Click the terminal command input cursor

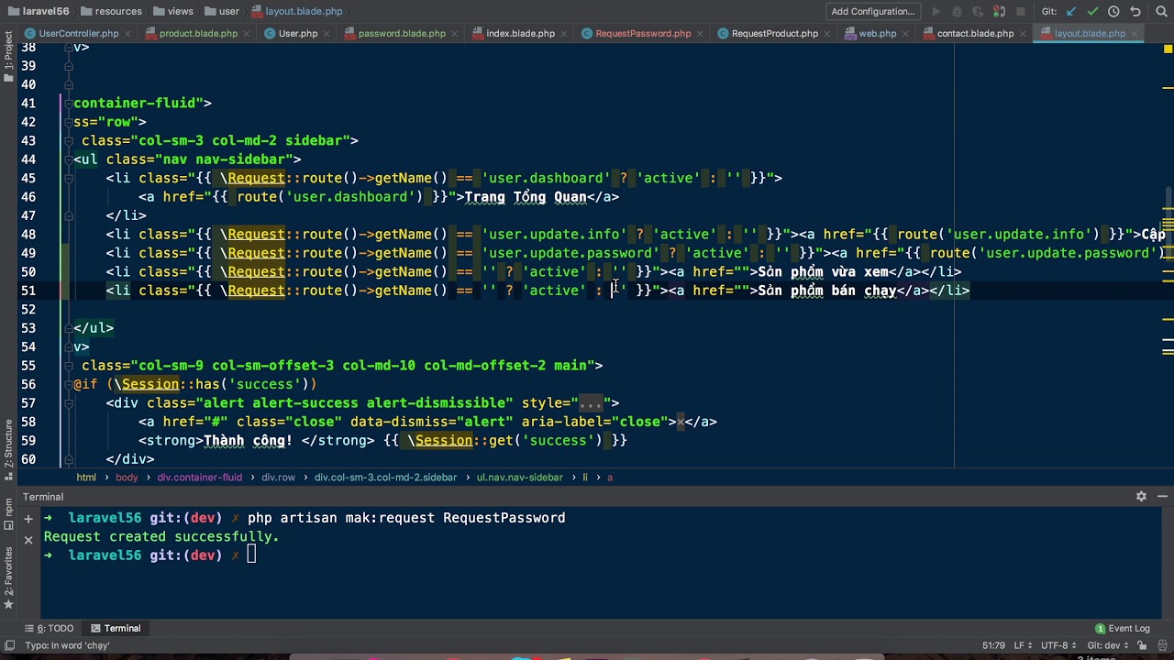coord(251,555)
